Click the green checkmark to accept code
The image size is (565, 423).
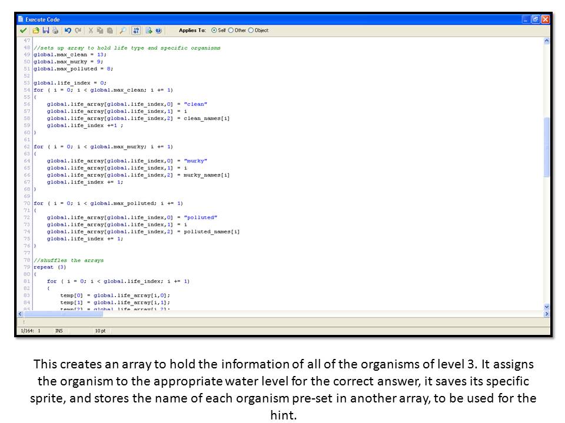coord(24,31)
